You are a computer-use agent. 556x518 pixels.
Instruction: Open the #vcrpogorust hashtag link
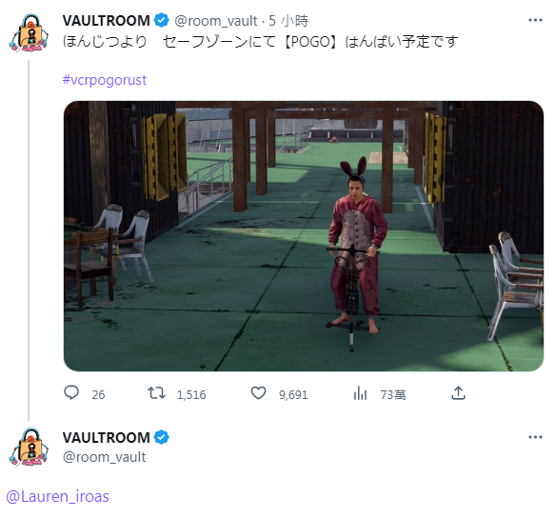click(x=105, y=80)
